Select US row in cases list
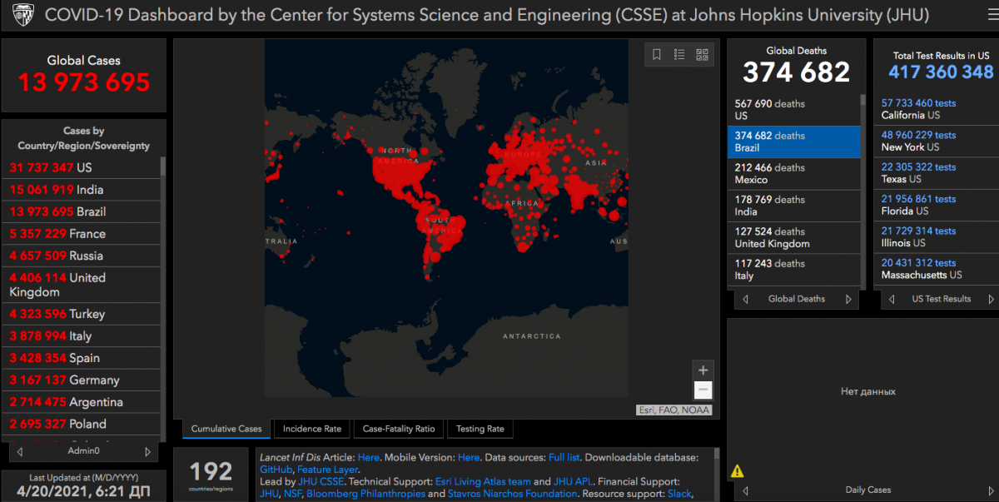 [x=81, y=167]
